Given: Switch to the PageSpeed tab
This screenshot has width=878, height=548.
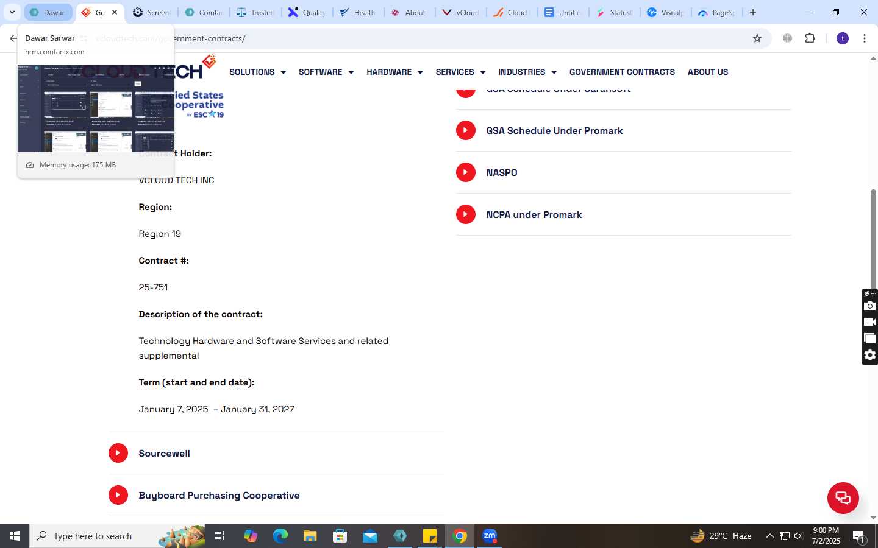Looking at the screenshot, I should click(x=716, y=12).
